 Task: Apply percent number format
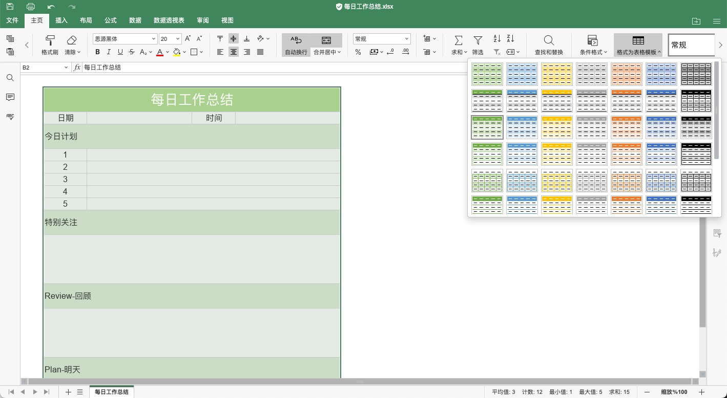(358, 52)
